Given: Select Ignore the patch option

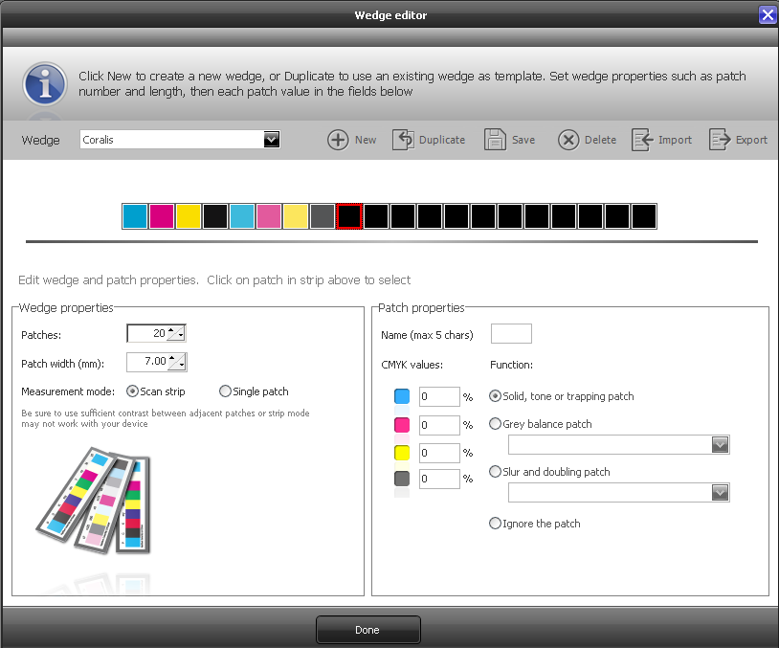Looking at the screenshot, I should [x=495, y=524].
